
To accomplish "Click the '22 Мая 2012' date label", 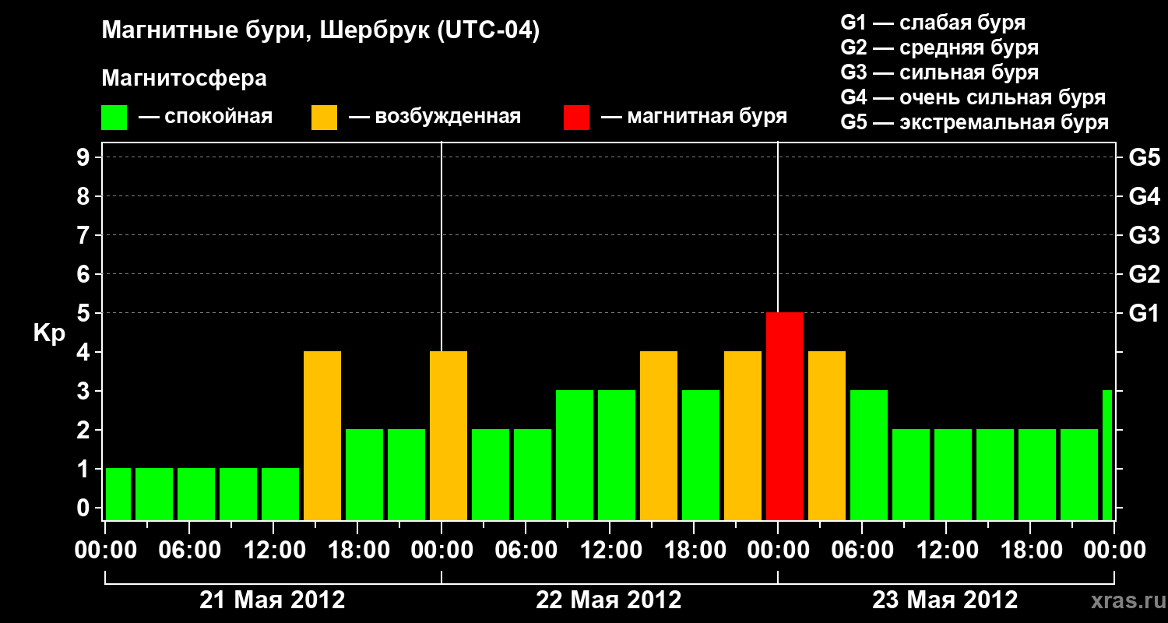I will [x=609, y=600].
